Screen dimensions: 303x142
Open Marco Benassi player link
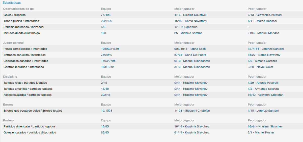266,21
